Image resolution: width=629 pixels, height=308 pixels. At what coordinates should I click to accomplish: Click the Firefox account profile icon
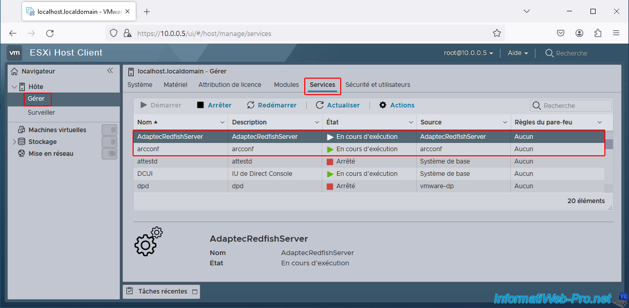579,33
